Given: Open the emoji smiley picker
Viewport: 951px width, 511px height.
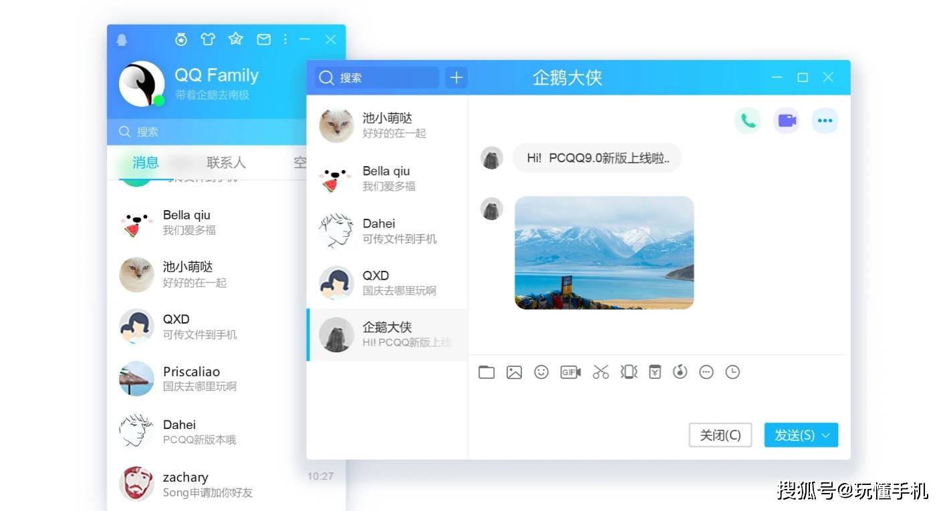Looking at the screenshot, I should pos(541,372).
